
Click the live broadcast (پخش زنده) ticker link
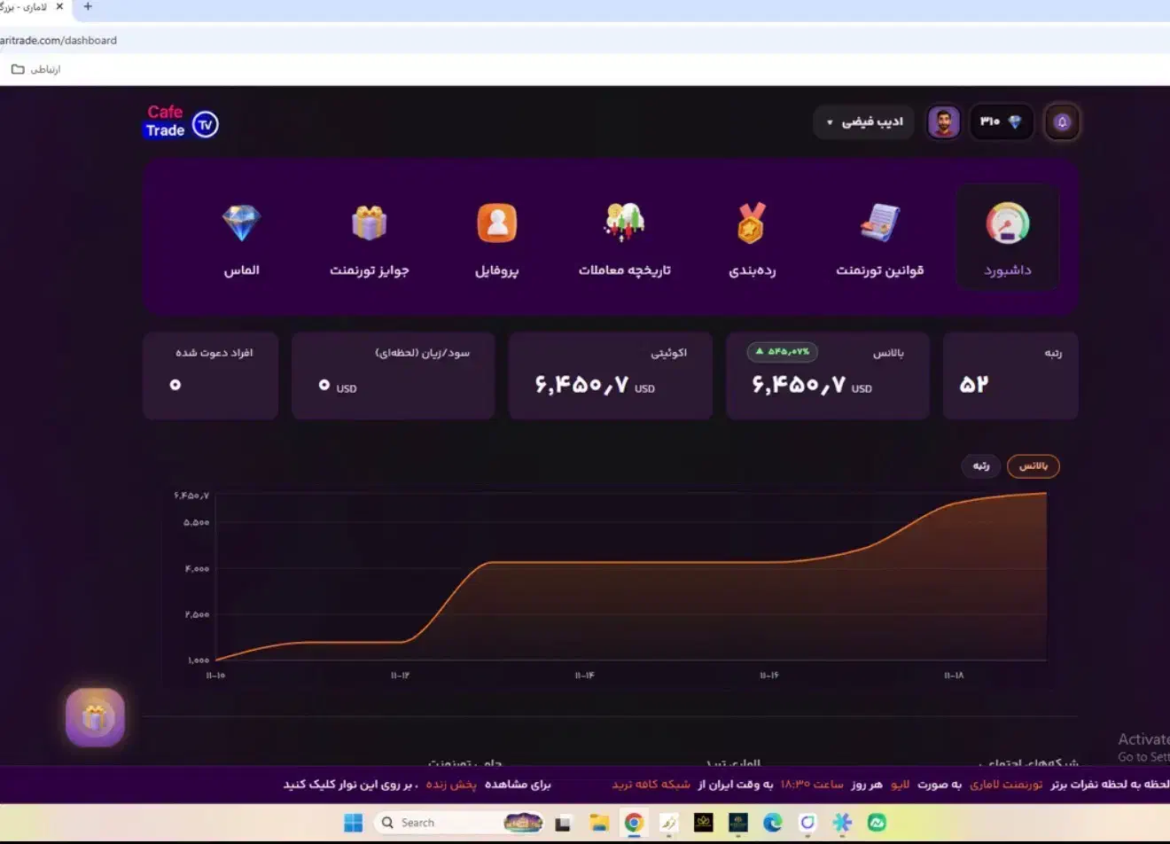[451, 785]
